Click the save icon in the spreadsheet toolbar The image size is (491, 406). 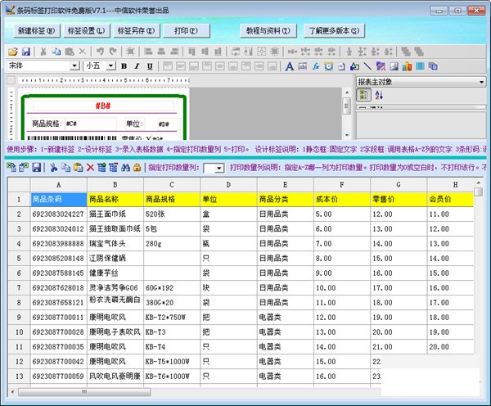37,167
